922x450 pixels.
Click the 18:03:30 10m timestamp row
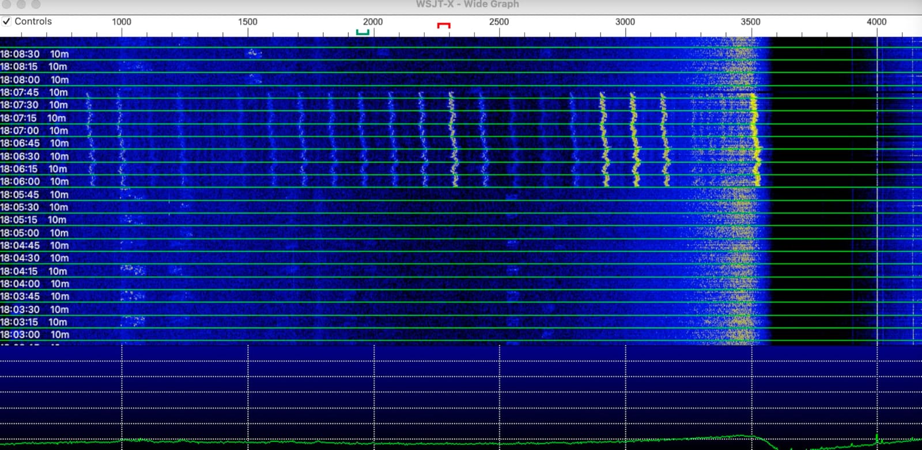click(x=35, y=309)
